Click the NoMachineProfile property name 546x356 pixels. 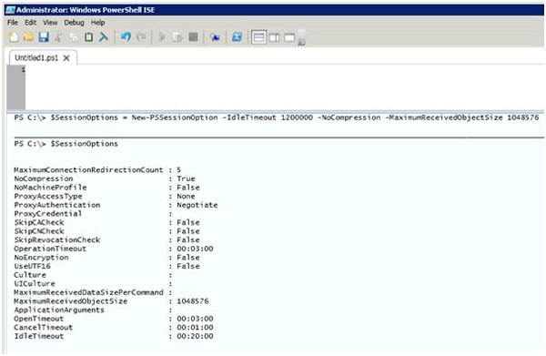pos(50,188)
